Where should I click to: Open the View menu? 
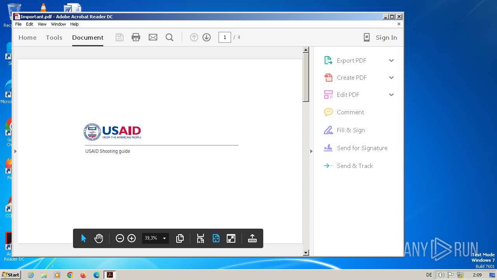[x=42, y=24]
